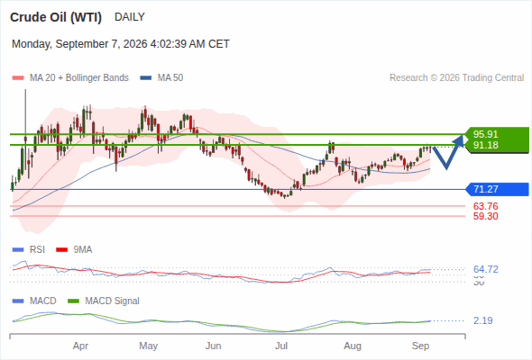Click the 63.76 red support label
The image size is (532, 360).
pos(485,206)
